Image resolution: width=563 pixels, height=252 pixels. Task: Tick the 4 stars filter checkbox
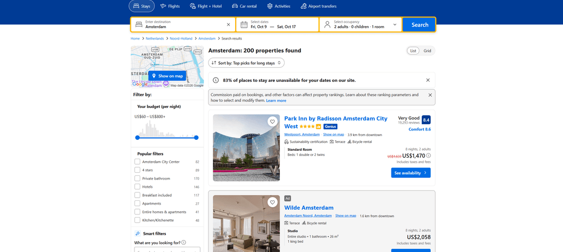click(x=137, y=170)
